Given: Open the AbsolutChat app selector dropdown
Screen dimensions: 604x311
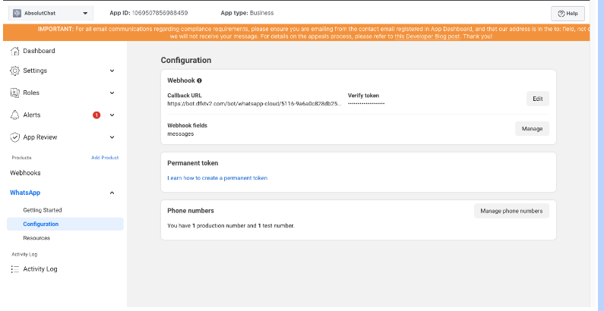Looking at the screenshot, I should (51, 13).
